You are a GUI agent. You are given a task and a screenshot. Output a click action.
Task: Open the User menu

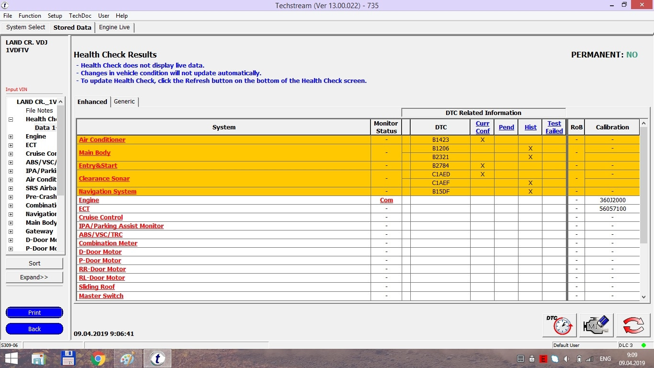pyautogui.click(x=104, y=16)
